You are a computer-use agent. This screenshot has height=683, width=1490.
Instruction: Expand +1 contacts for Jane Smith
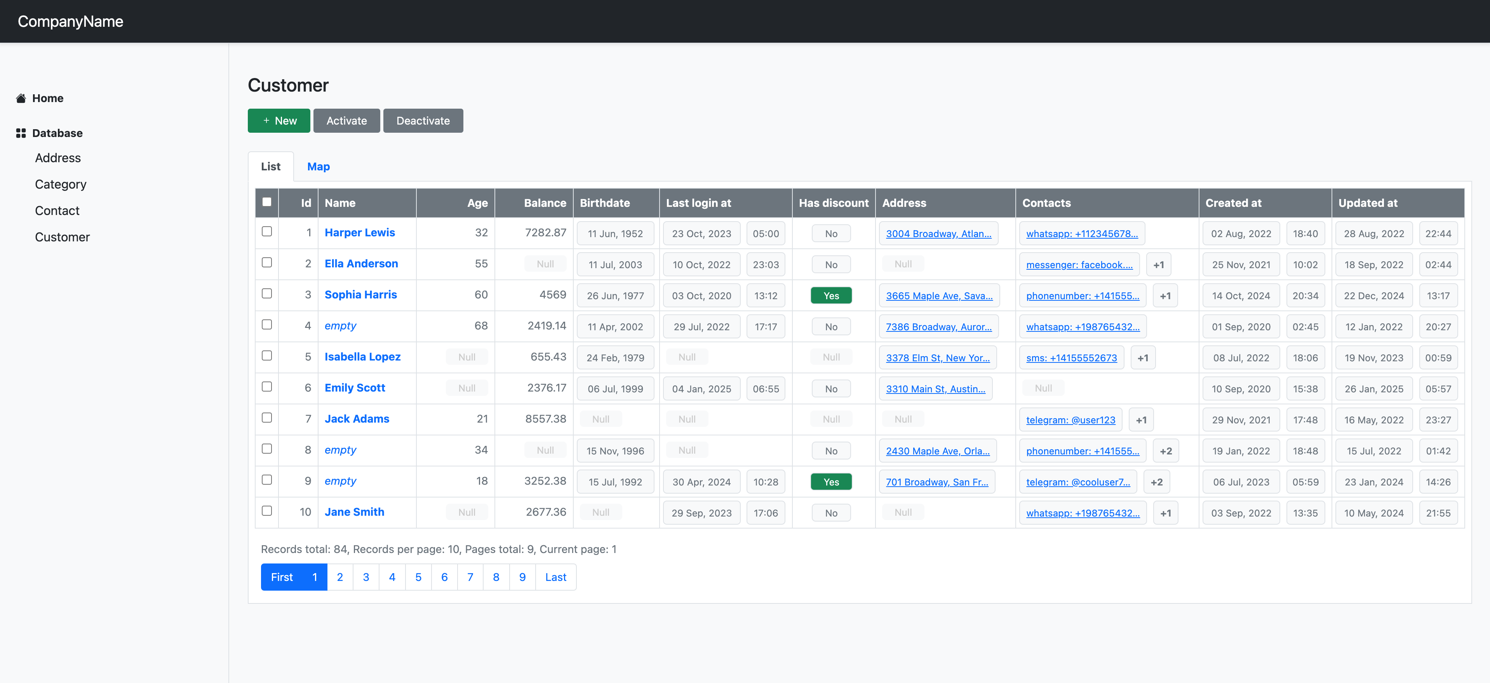click(1166, 513)
